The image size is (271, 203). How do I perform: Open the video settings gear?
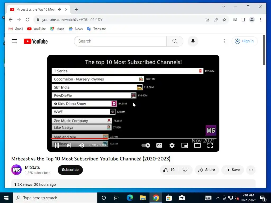[172, 145]
